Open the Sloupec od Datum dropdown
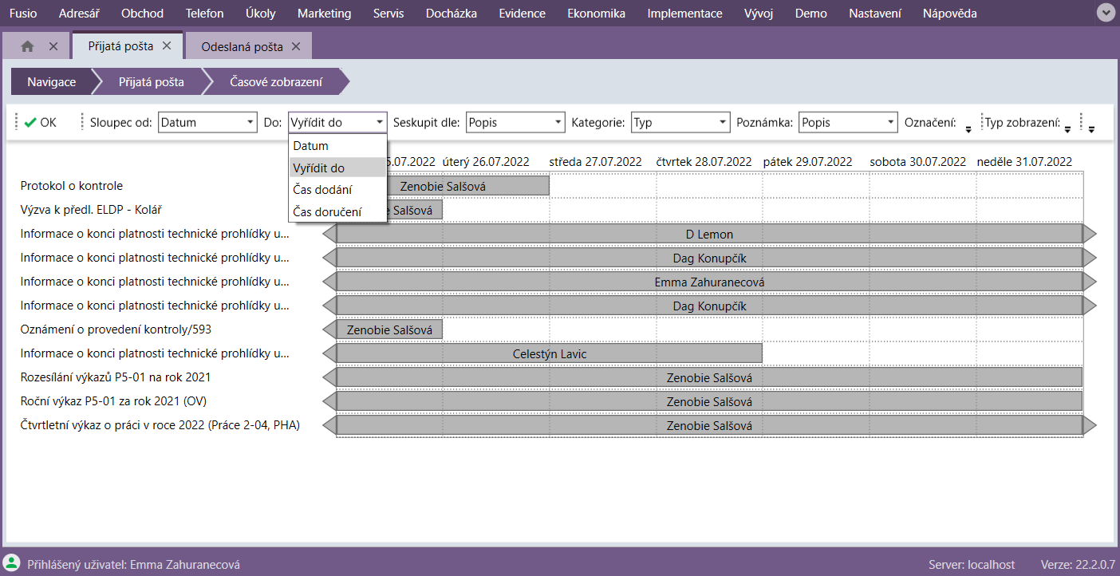 point(207,123)
